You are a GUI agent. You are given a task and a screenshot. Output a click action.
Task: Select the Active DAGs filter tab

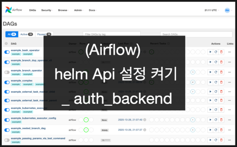[27, 34]
